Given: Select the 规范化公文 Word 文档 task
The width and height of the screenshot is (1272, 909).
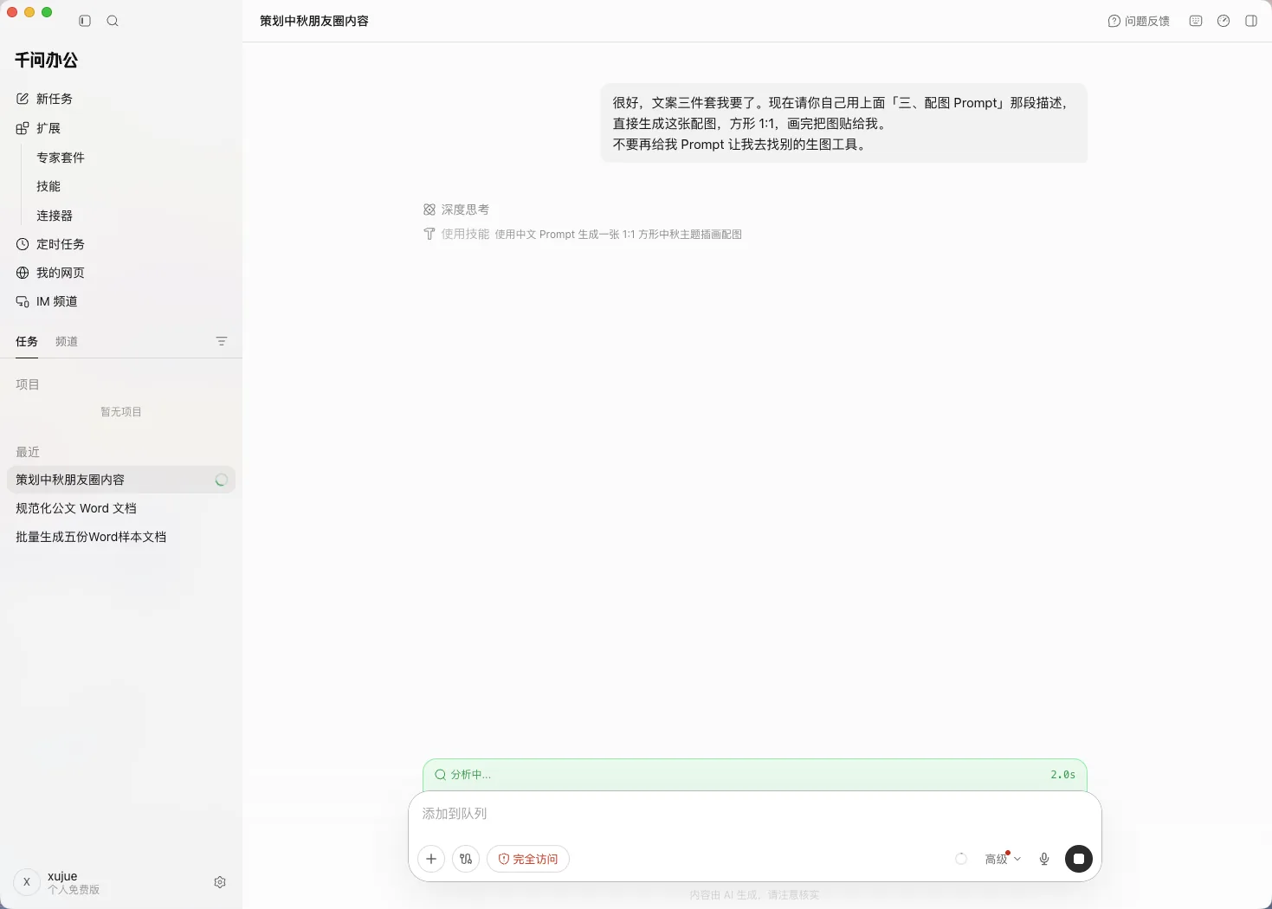Looking at the screenshot, I should tap(121, 508).
